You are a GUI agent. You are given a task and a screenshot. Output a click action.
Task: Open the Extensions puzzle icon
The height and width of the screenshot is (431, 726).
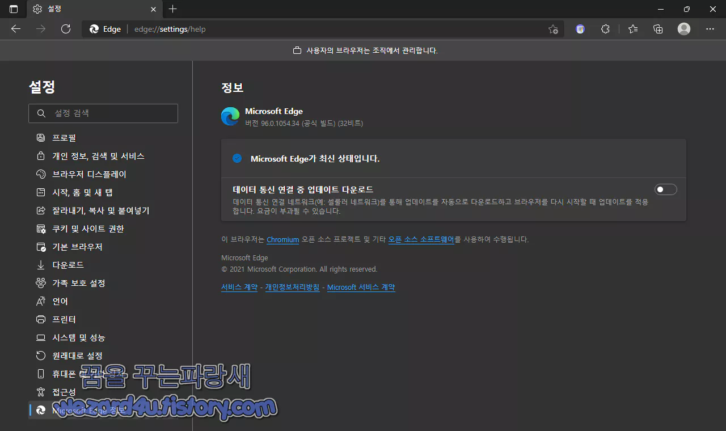coord(605,29)
